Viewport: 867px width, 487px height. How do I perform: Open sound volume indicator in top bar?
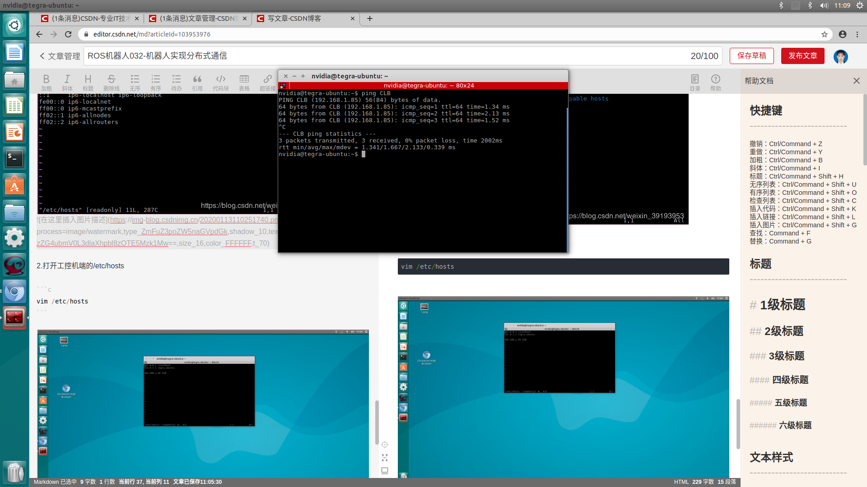(824, 5)
